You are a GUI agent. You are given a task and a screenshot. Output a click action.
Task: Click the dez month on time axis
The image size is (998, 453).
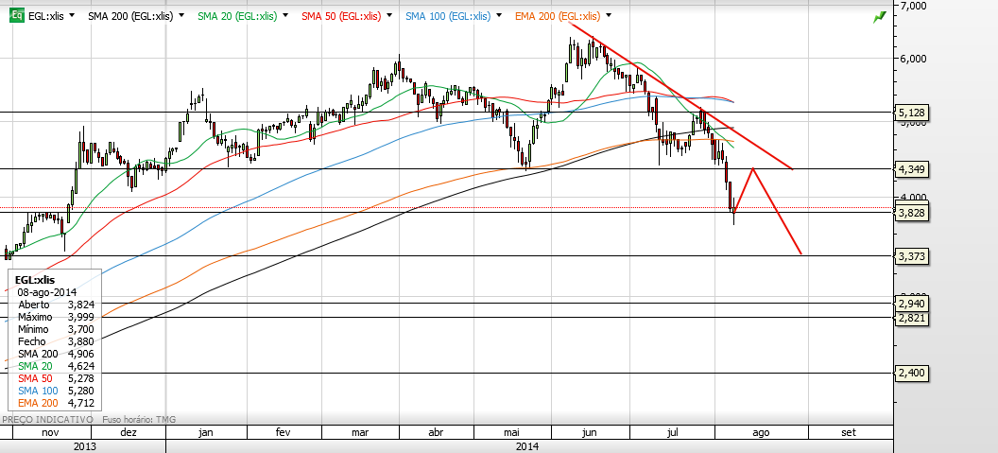[x=129, y=432]
